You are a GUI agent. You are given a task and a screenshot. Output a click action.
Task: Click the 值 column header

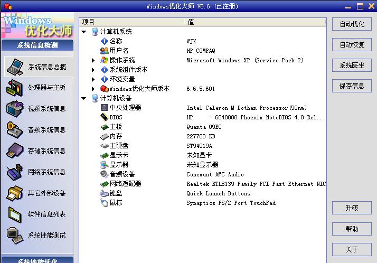click(x=256, y=22)
